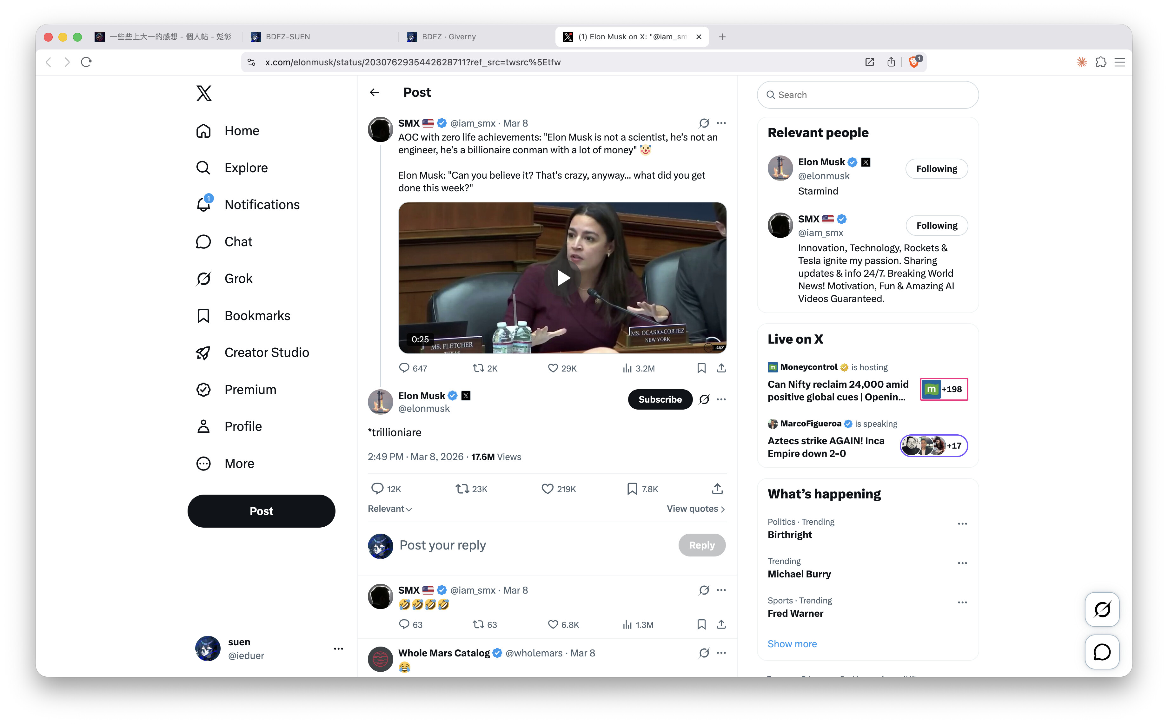This screenshot has height=724, width=1168.
Task: Expand the Relevant replies sort dropdown
Action: 389,509
